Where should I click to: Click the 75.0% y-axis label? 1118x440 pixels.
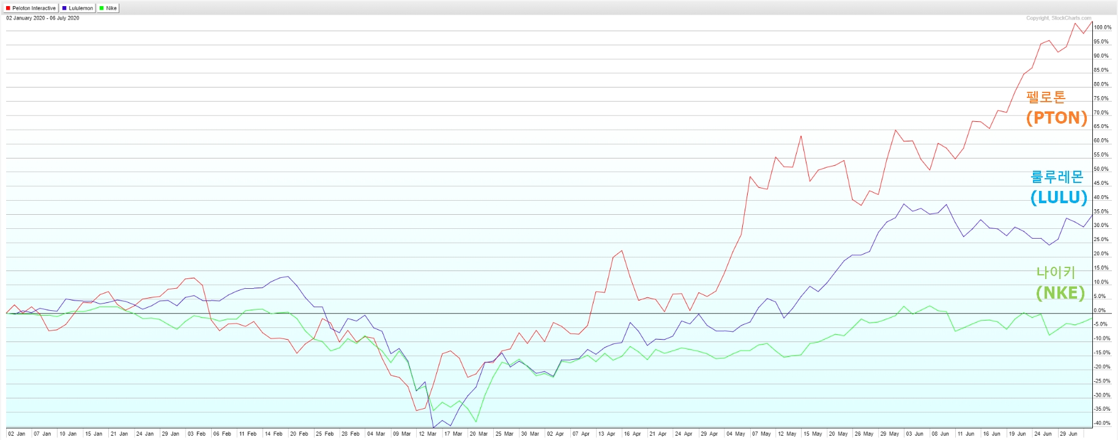(1101, 98)
